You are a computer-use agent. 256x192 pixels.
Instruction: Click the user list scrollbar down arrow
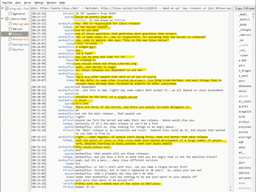[254, 190]
